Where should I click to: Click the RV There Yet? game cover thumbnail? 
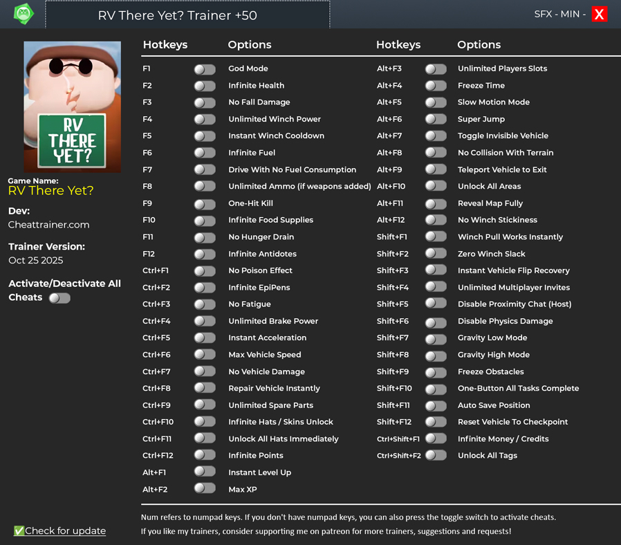tap(72, 107)
